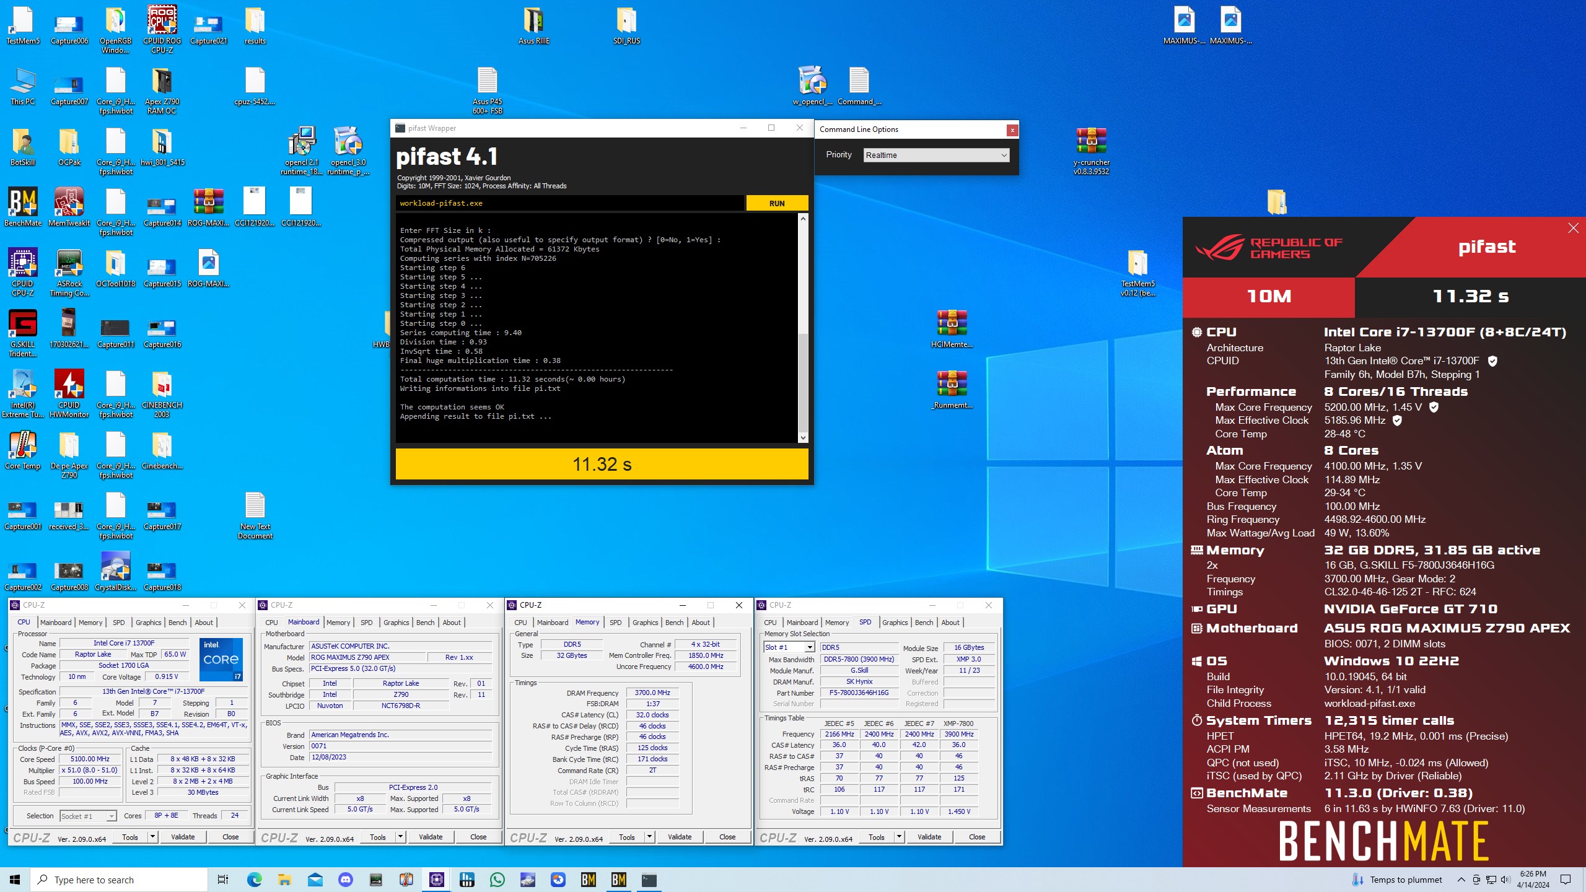Screen dimensions: 1586x892
Task: Click Validate in the CPU-Z CPU window
Action: click(x=183, y=837)
